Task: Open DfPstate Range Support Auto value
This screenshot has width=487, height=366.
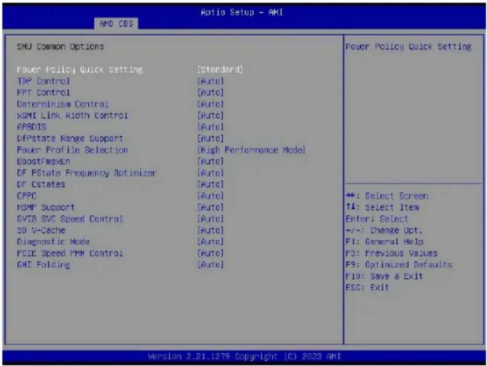Action: 210,138
